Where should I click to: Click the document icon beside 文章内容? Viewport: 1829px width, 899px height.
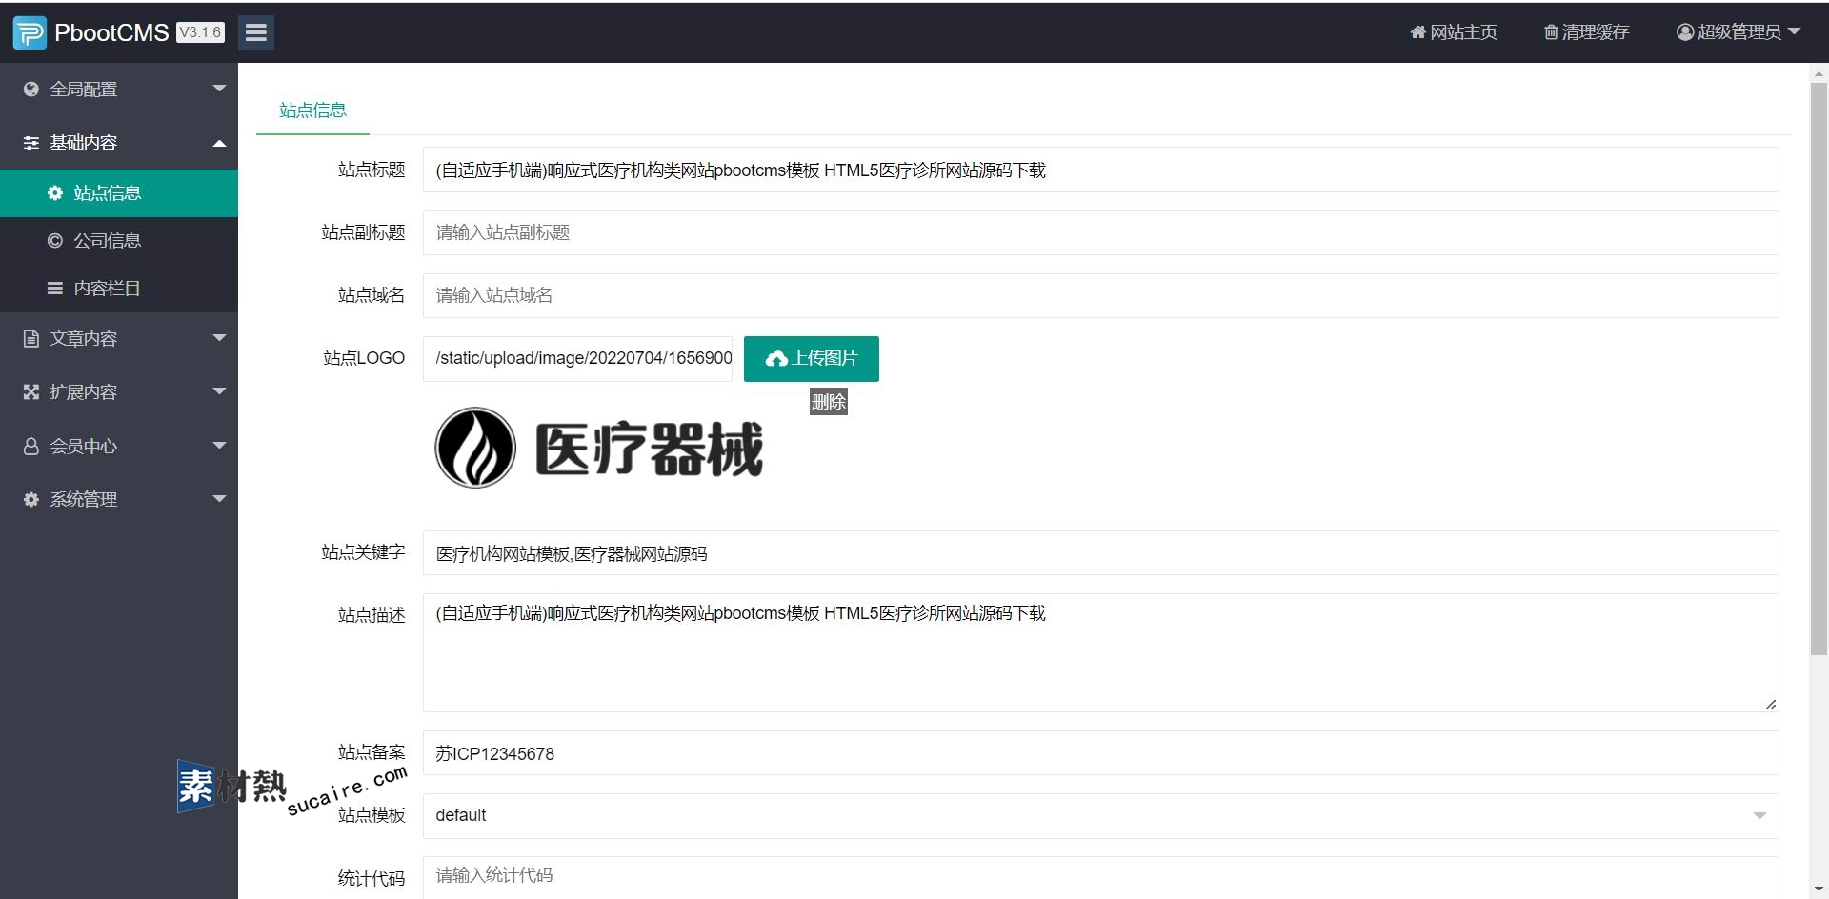coord(31,339)
